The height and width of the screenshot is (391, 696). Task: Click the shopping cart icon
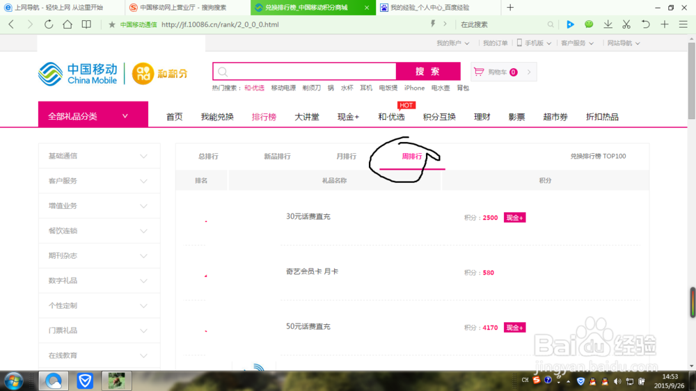coord(479,72)
